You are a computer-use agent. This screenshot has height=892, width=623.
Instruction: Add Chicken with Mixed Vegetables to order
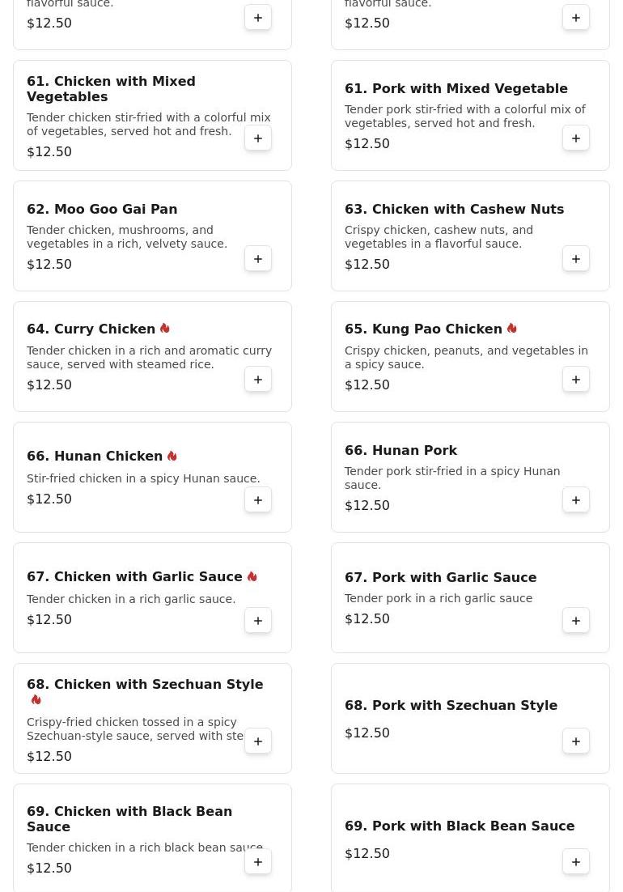[258, 138]
